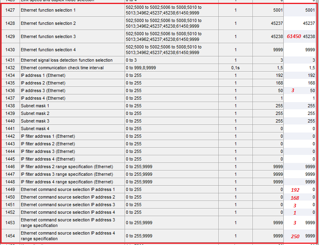This screenshot has width=319, height=245.
Task: Select 'Ethernet command source selection IP address 2'
Action: pos(72,197)
